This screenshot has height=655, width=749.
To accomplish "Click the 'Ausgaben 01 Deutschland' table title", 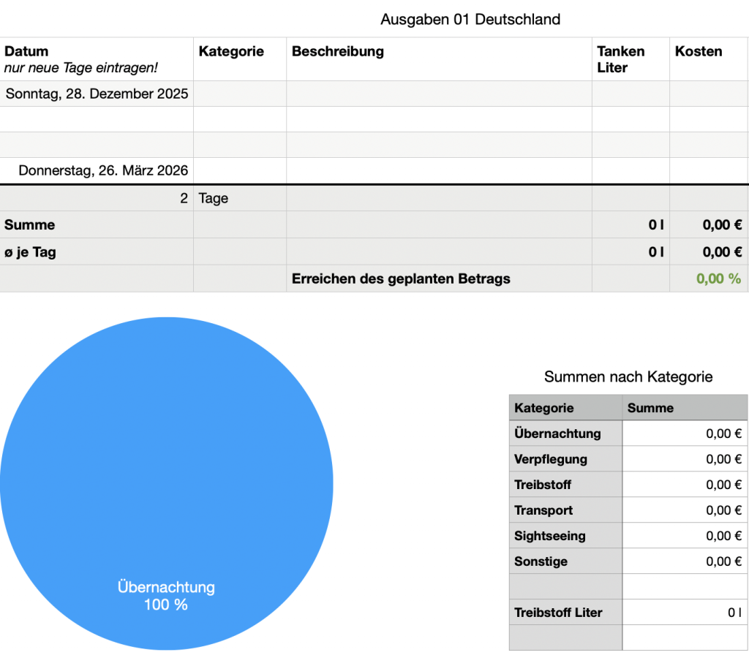I will click(x=470, y=20).
